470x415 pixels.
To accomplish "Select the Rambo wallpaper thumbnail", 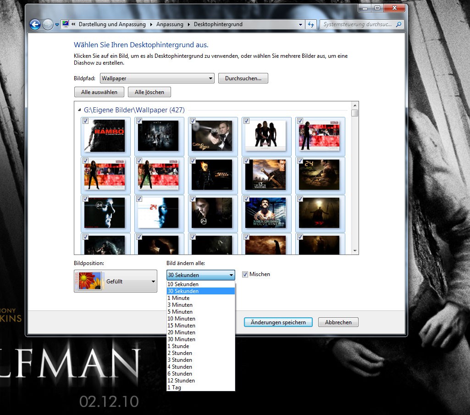I will pos(105,136).
